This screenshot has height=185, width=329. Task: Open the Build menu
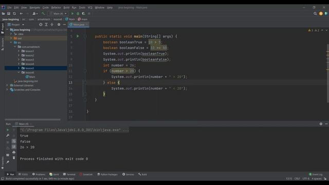66,8
